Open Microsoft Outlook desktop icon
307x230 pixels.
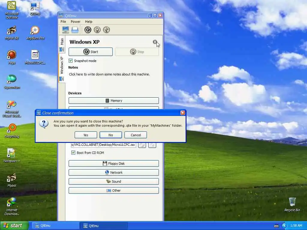pyautogui.click(x=12, y=10)
